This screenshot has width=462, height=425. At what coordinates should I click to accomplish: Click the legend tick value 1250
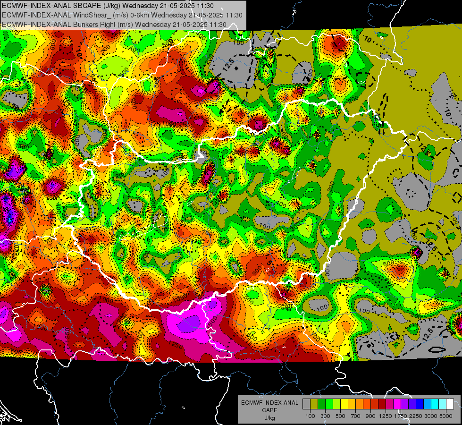tap(386, 416)
